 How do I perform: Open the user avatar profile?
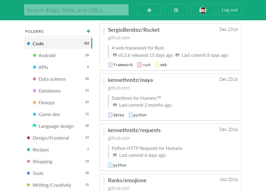[x=203, y=10]
